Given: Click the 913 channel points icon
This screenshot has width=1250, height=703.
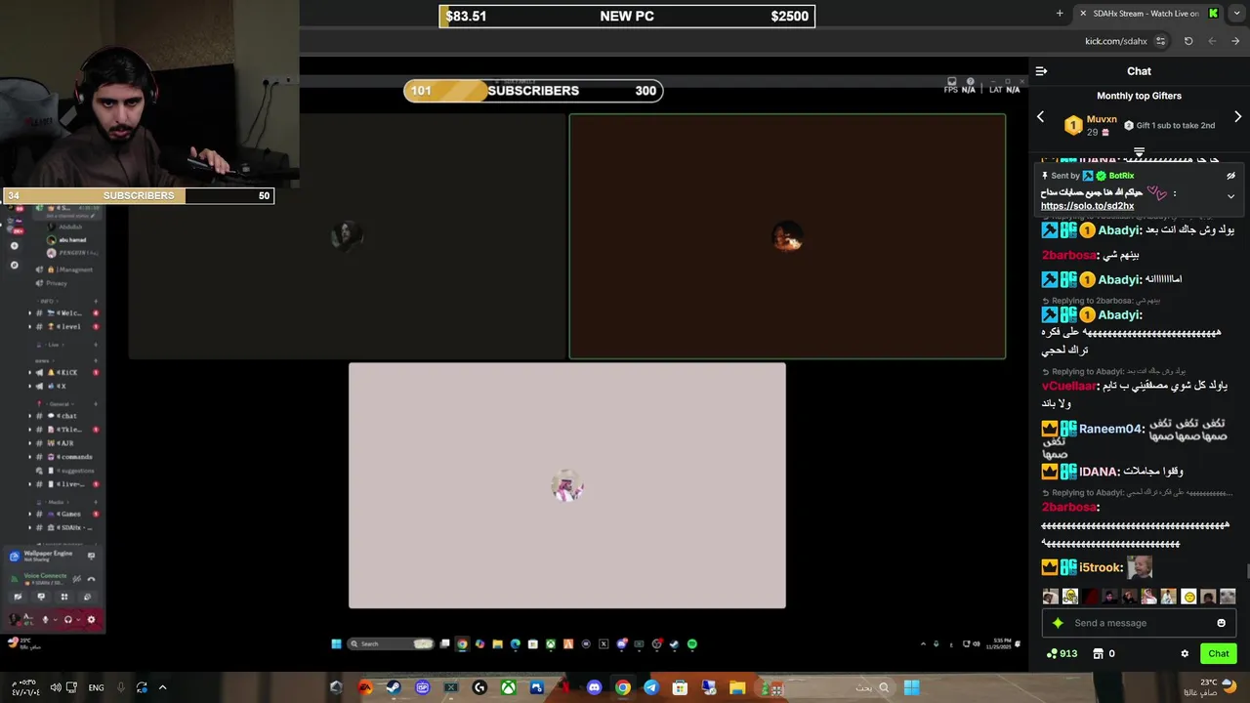Looking at the screenshot, I should click(1052, 653).
